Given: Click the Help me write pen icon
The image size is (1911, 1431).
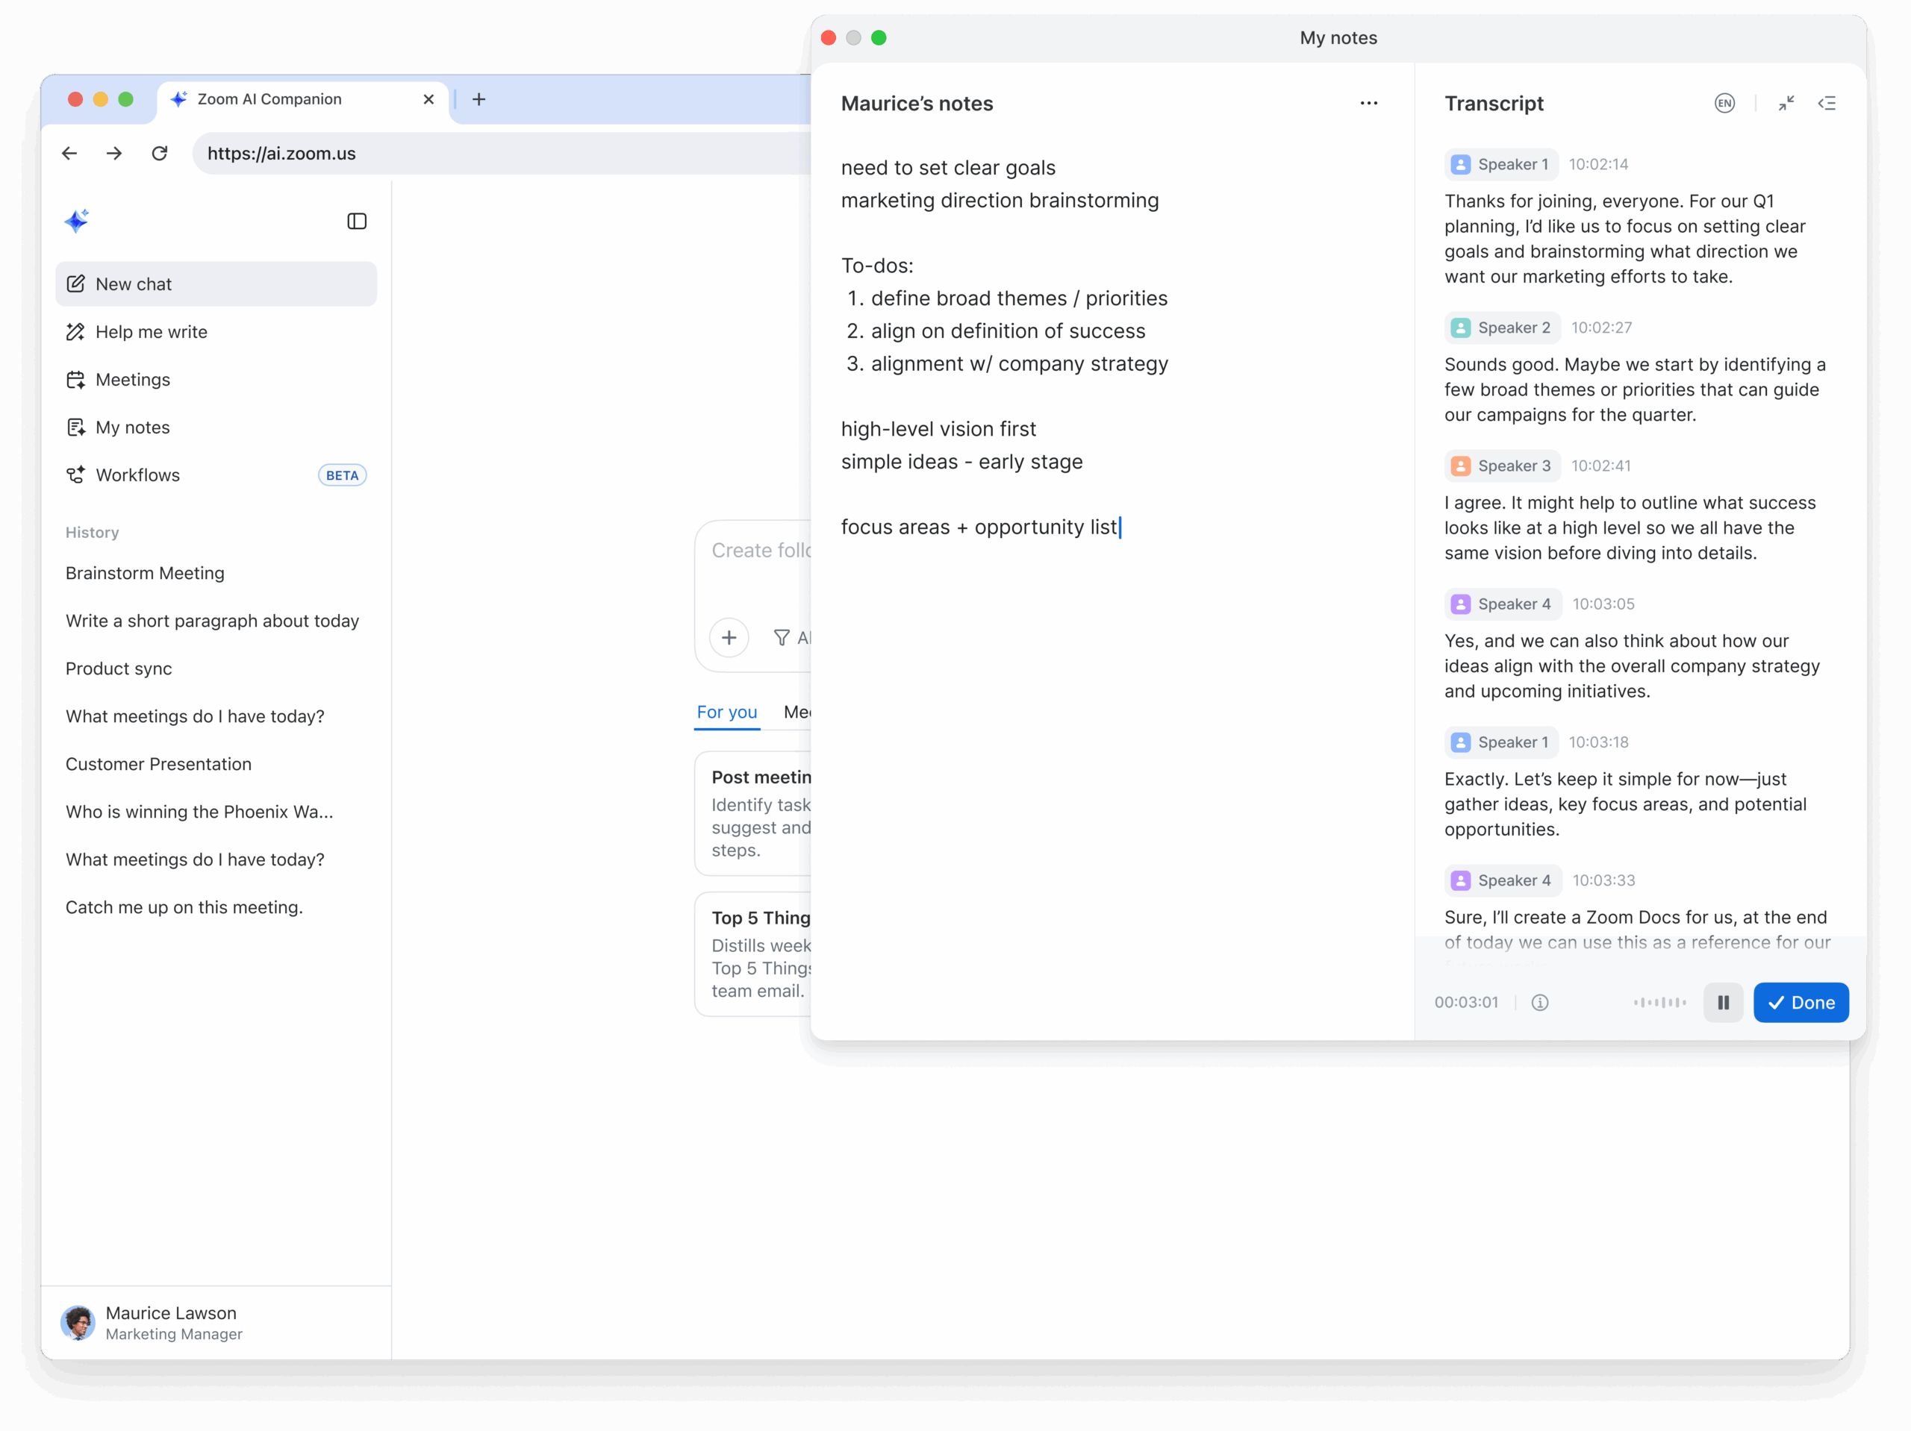Looking at the screenshot, I should point(76,331).
